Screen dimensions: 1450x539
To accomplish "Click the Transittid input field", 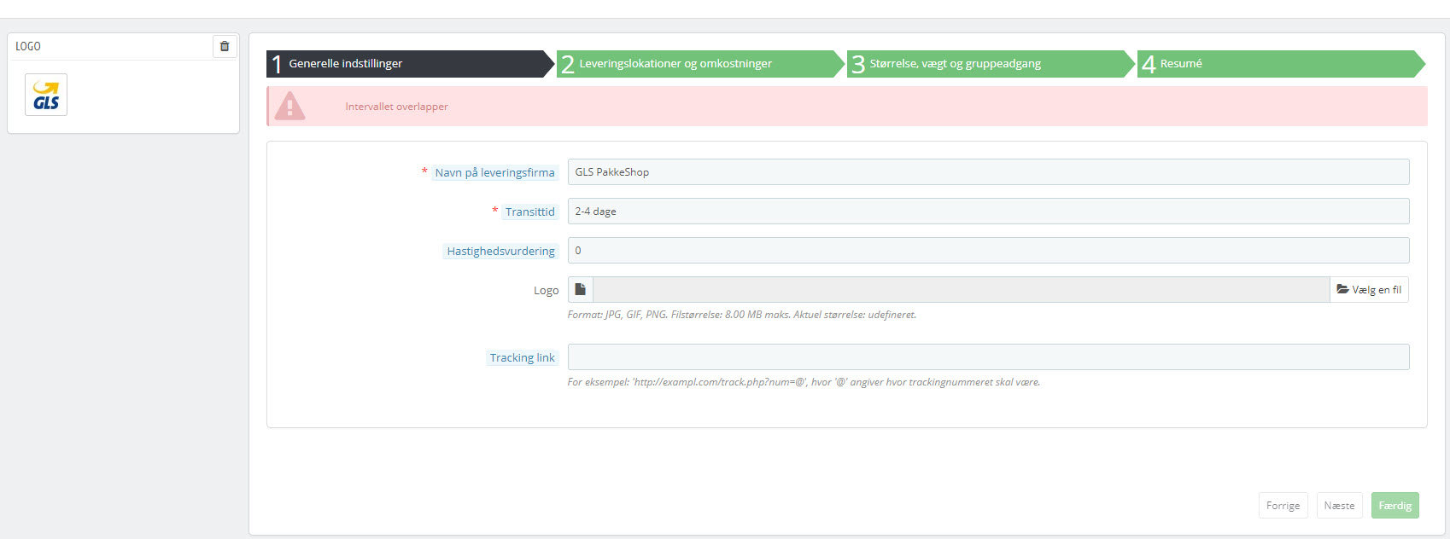I will [988, 212].
